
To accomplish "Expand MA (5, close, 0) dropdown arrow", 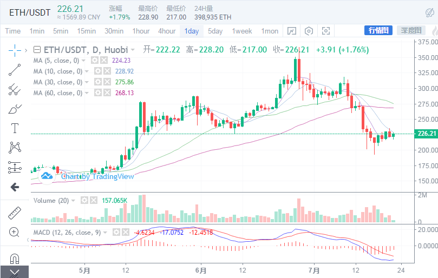I will (83, 61).
